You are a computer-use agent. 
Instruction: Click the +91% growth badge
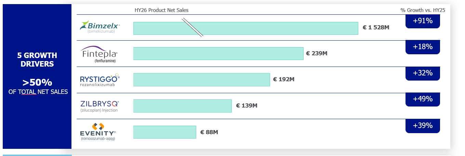(x=423, y=21)
